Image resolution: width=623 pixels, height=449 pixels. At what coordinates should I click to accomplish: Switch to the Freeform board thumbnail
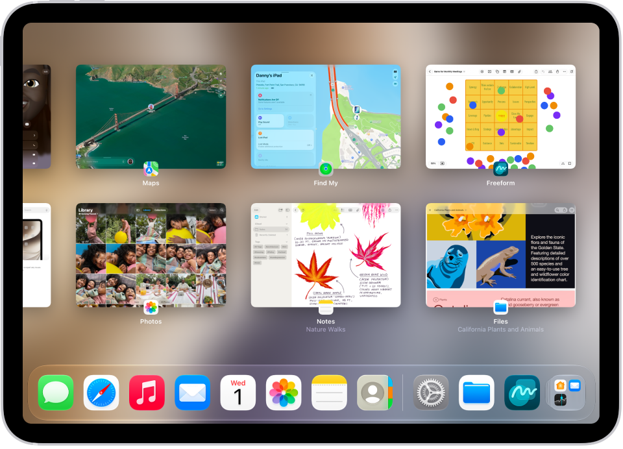(x=500, y=116)
